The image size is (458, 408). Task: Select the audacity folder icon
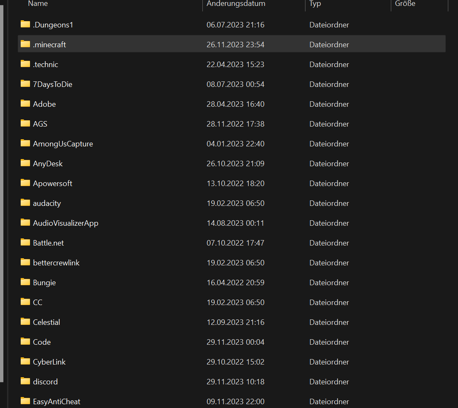[x=25, y=203]
